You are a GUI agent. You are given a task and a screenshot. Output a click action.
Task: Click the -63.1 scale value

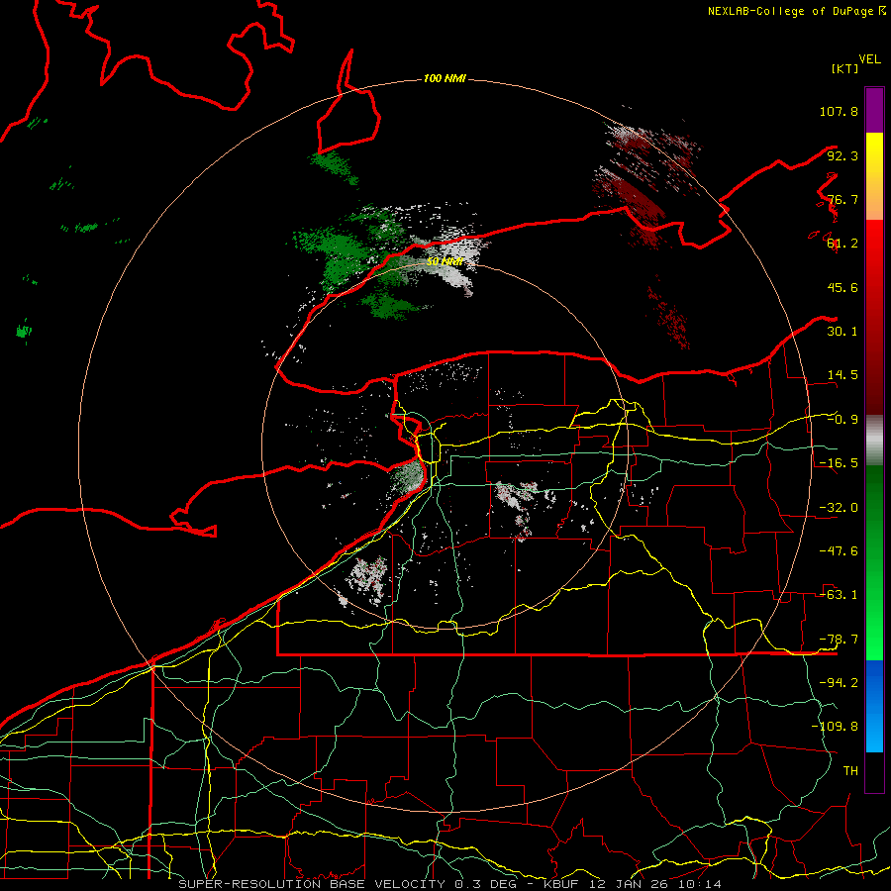(x=839, y=595)
